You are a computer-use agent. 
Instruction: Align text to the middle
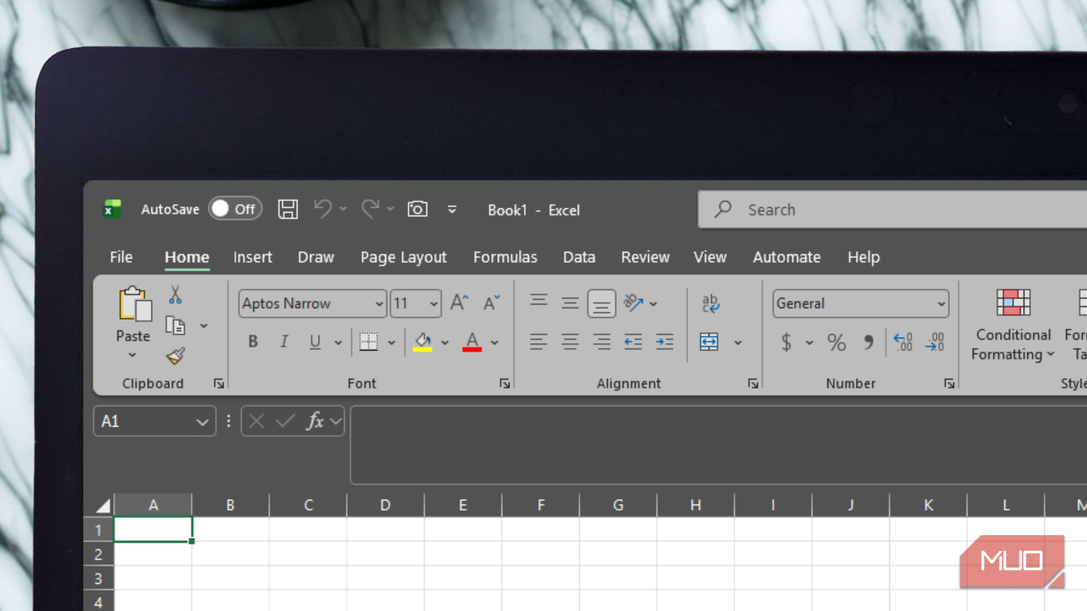pyautogui.click(x=570, y=303)
